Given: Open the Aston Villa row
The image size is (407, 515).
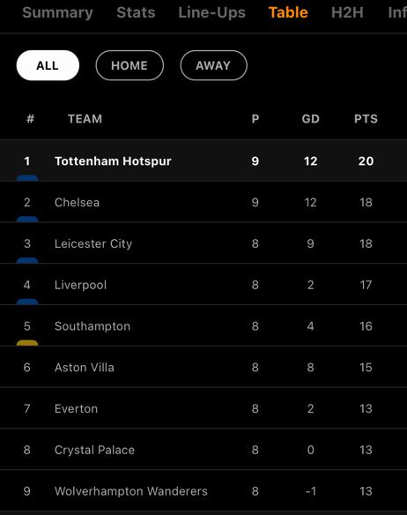Looking at the screenshot, I should point(203,367).
